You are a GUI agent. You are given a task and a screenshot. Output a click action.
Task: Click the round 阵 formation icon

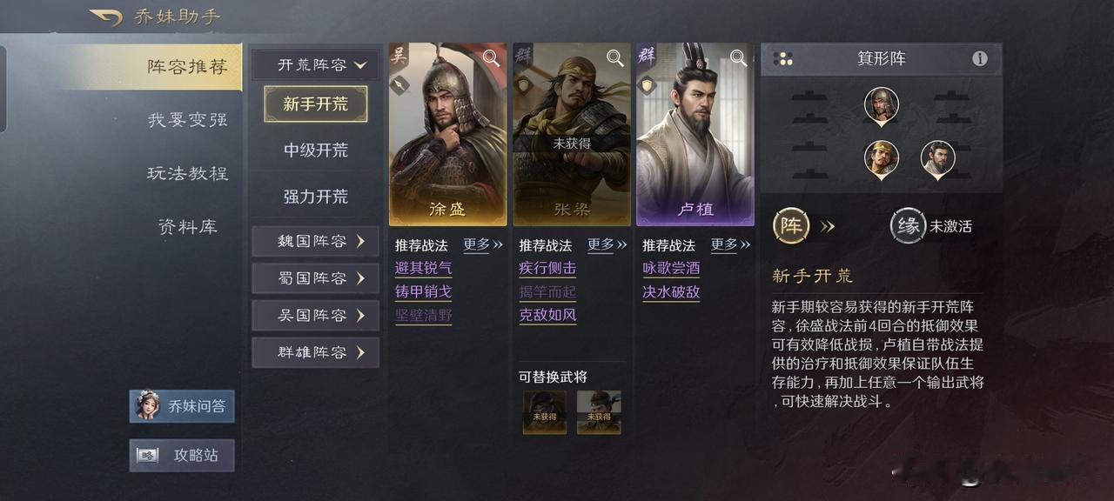tap(792, 226)
